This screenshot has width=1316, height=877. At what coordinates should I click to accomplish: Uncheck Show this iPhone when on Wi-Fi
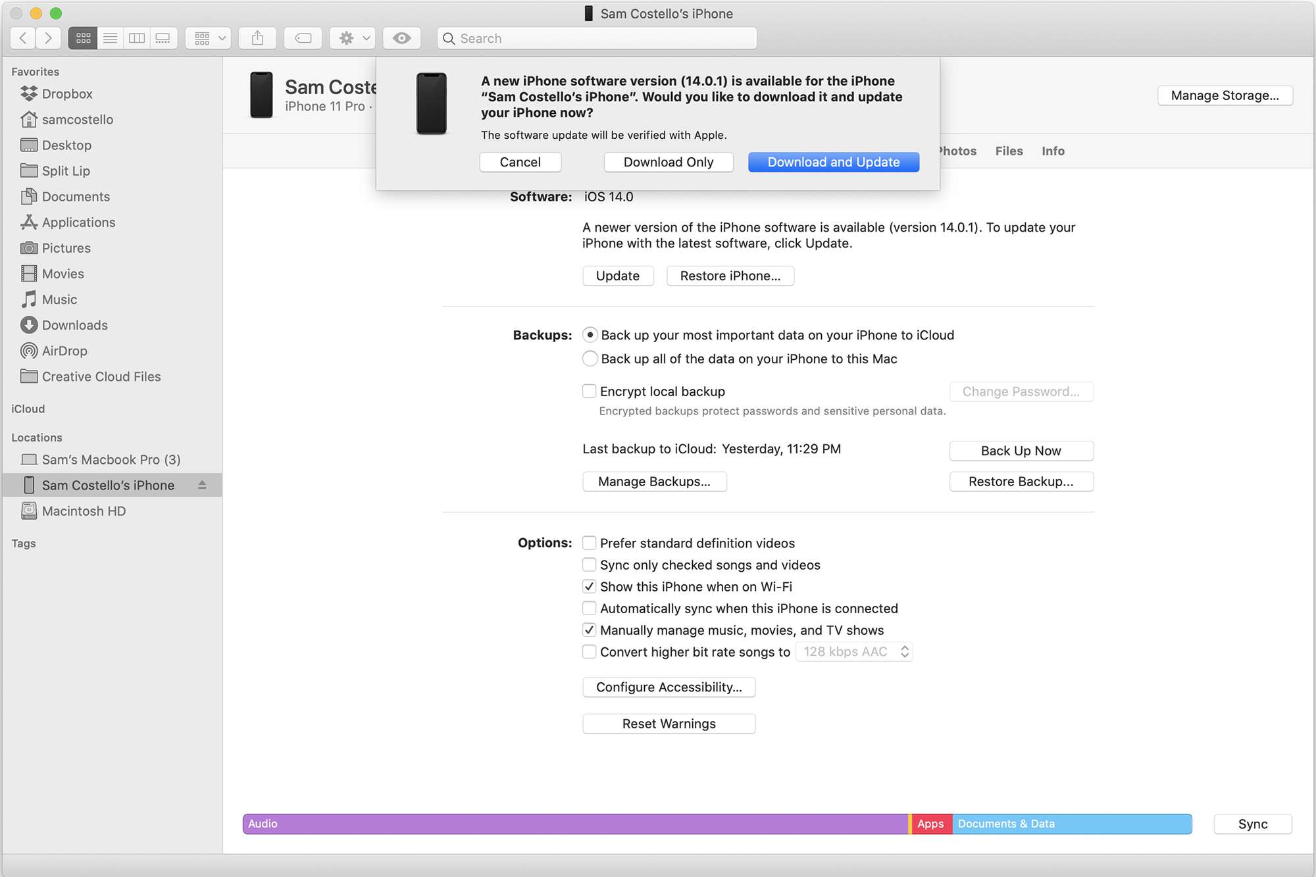(x=590, y=586)
